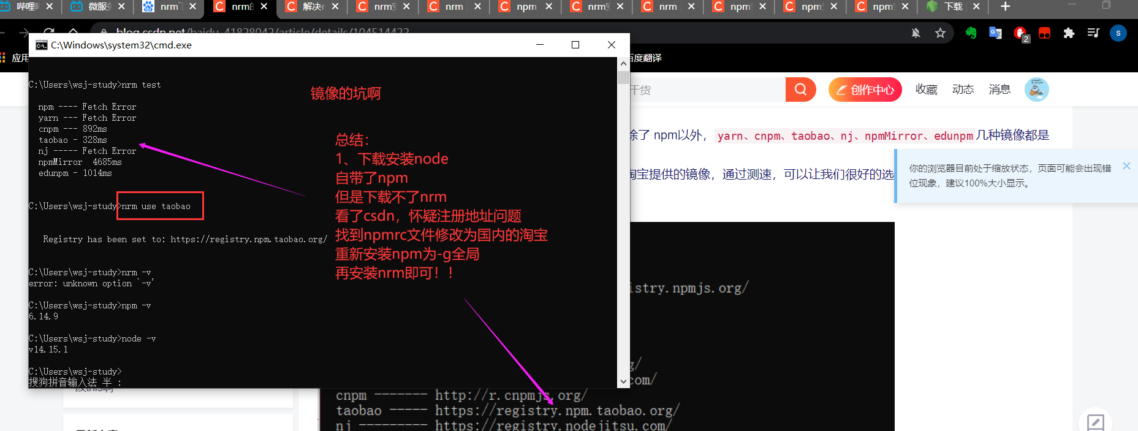The height and width of the screenshot is (431, 1138).
Task: Click the 搜狗拼音输入法 status line in cmd
Action: tap(75, 382)
